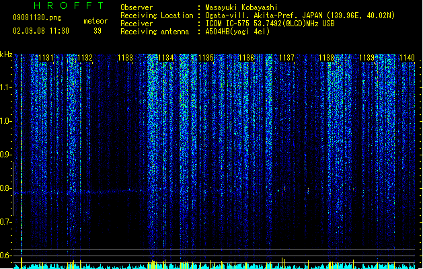Screen dimensions: 423x269
Task: Click the Receiving antenna field label
Action: click(155, 32)
